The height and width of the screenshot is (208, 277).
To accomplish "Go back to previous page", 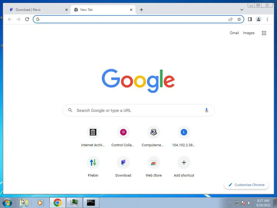I will (x=10, y=19).
